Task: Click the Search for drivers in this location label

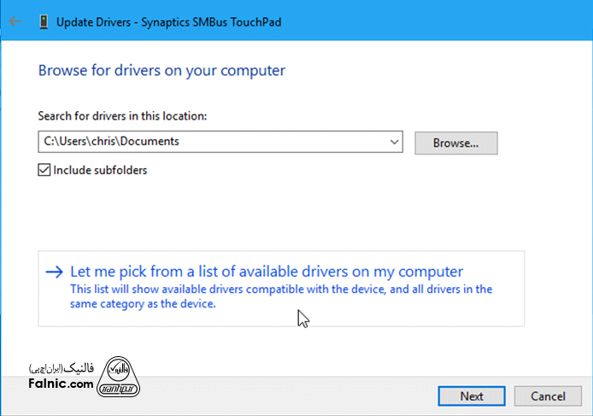Action: coord(122,115)
